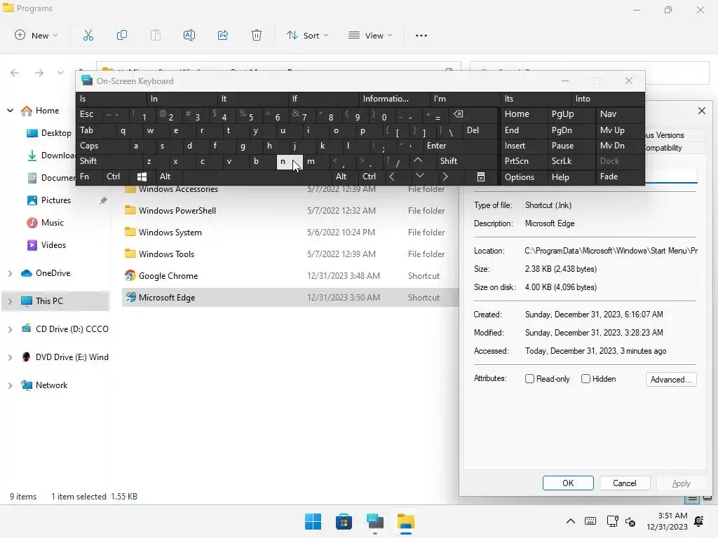Open the Videos folder in sidebar
The image size is (718, 538).
tap(53, 245)
